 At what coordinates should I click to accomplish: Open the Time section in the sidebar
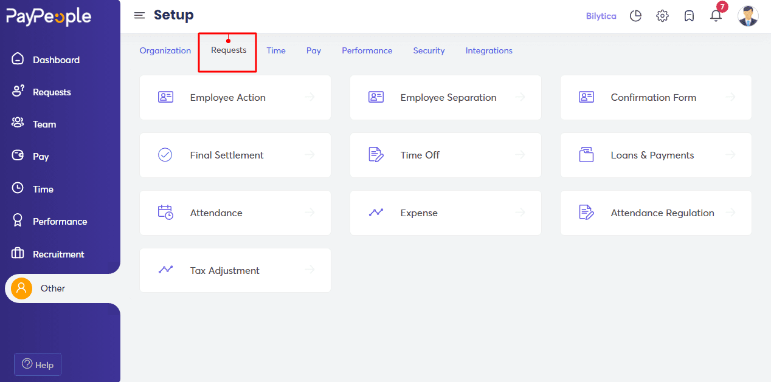[x=42, y=188]
